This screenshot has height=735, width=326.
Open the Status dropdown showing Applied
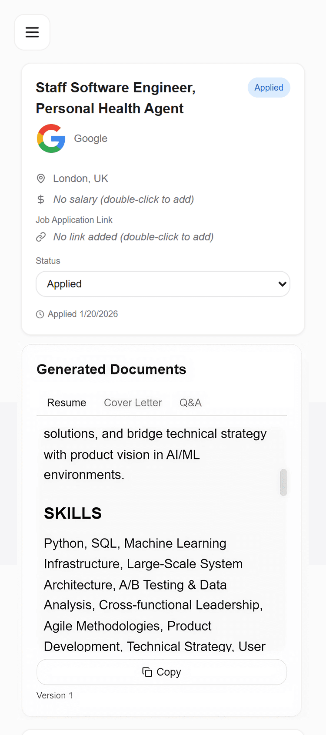tap(163, 284)
